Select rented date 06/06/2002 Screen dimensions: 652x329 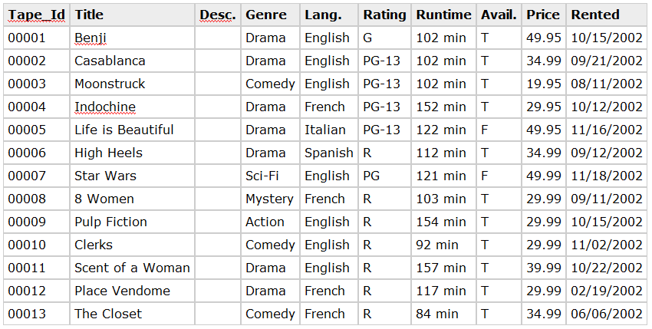pyautogui.click(x=607, y=314)
